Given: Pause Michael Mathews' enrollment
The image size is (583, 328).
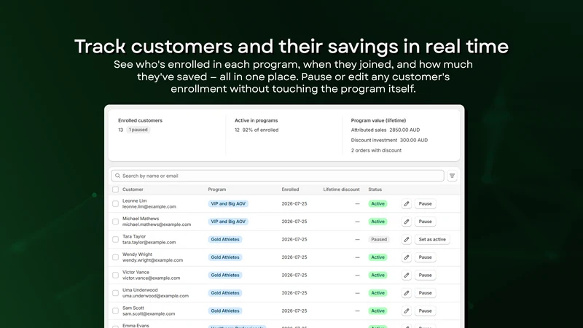Looking at the screenshot, I should pyautogui.click(x=426, y=222).
